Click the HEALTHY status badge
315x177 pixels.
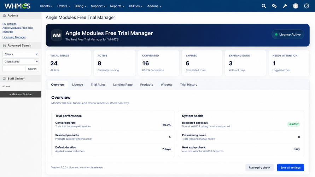[293, 124]
